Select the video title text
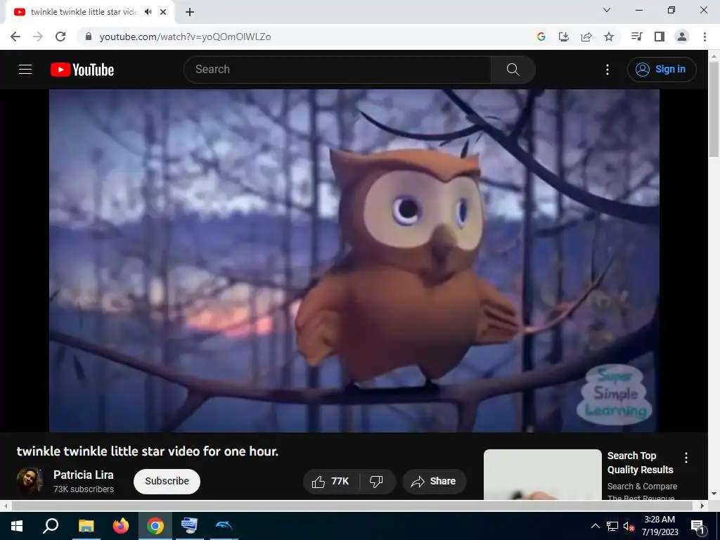 coord(148,451)
